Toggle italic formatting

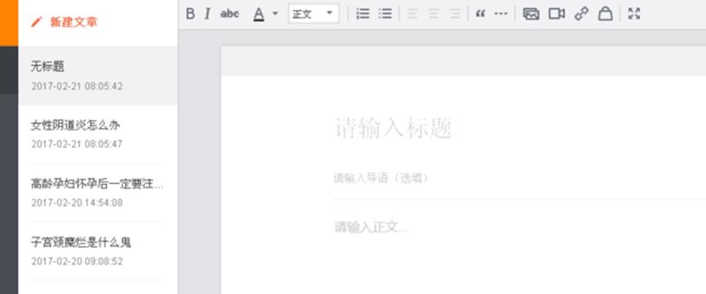[x=207, y=14]
